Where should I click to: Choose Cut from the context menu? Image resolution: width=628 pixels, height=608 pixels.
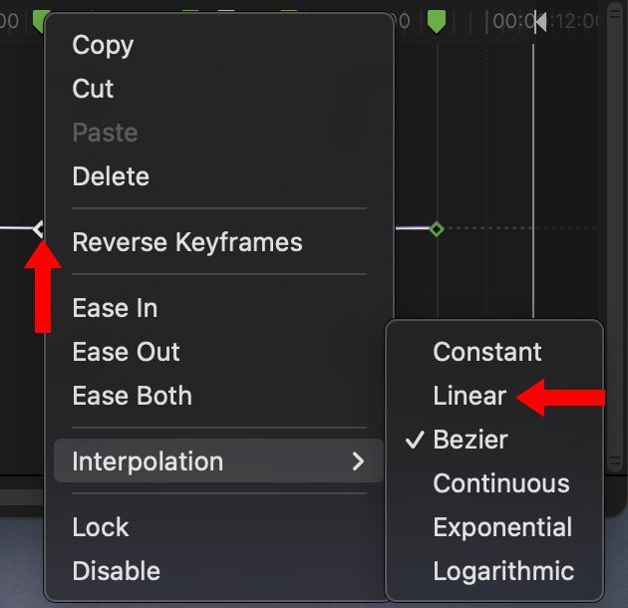click(x=94, y=89)
